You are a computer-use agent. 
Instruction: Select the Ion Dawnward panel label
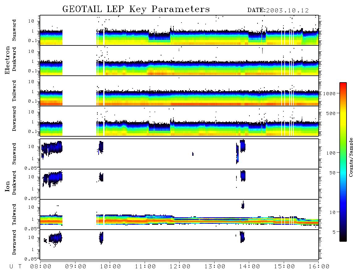point(14,242)
